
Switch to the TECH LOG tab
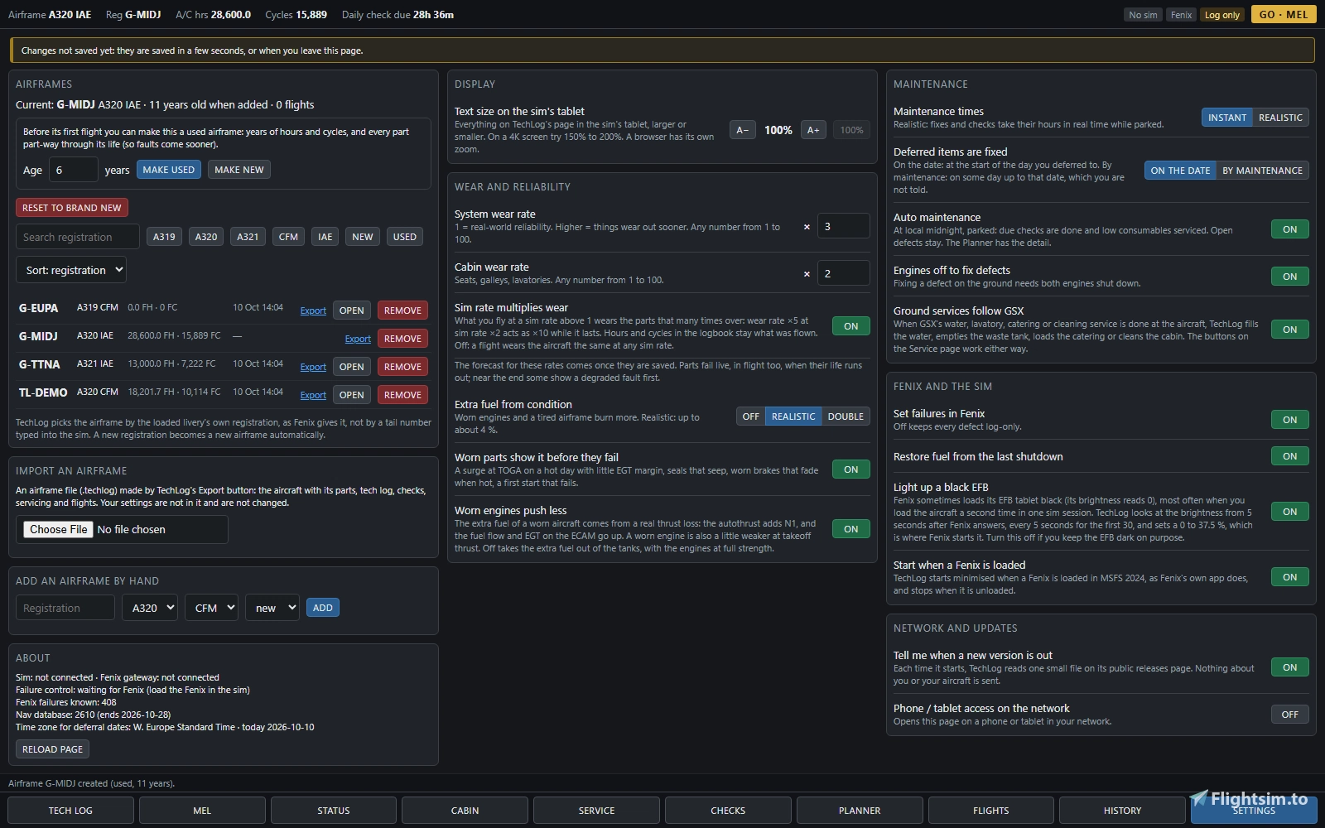coord(70,811)
